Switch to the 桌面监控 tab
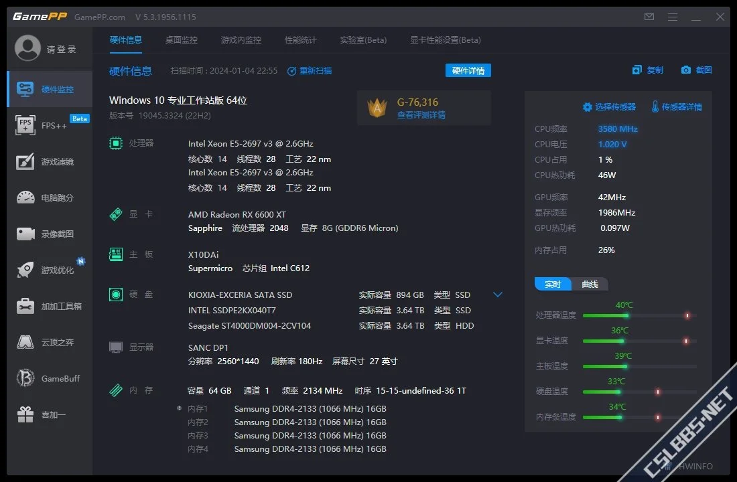This screenshot has width=737, height=482. tap(182, 40)
